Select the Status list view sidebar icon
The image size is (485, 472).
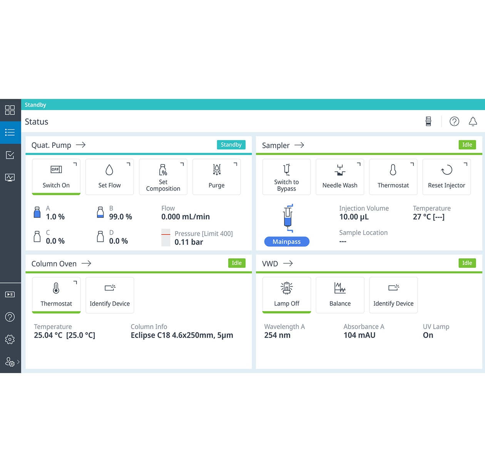pyautogui.click(x=10, y=132)
